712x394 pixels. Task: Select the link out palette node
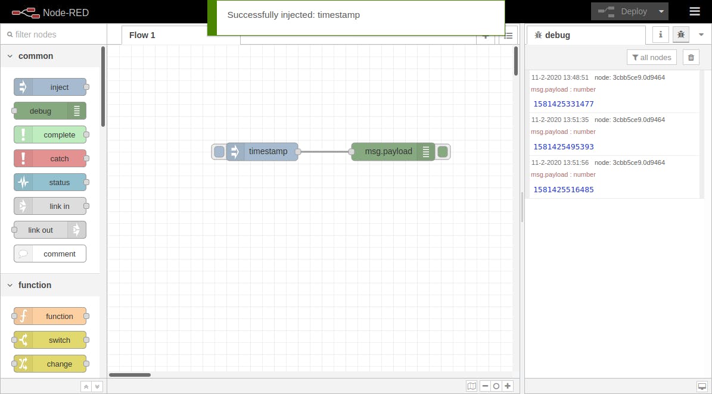click(50, 230)
